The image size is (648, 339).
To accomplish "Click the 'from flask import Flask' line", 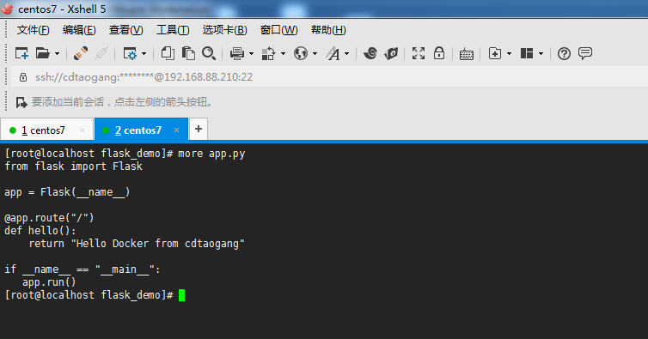I will click(73, 166).
